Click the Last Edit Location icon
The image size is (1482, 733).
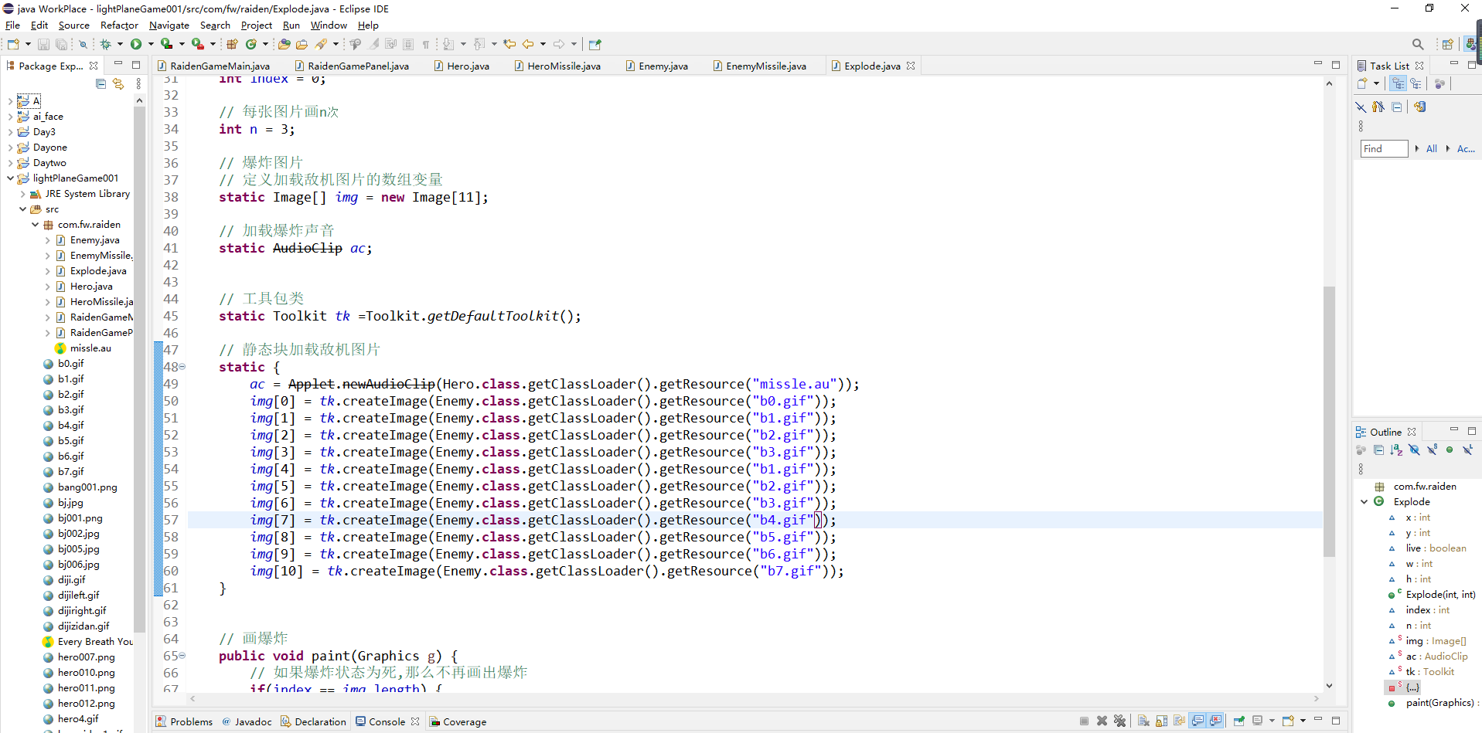pyautogui.click(x=509, y=44)
